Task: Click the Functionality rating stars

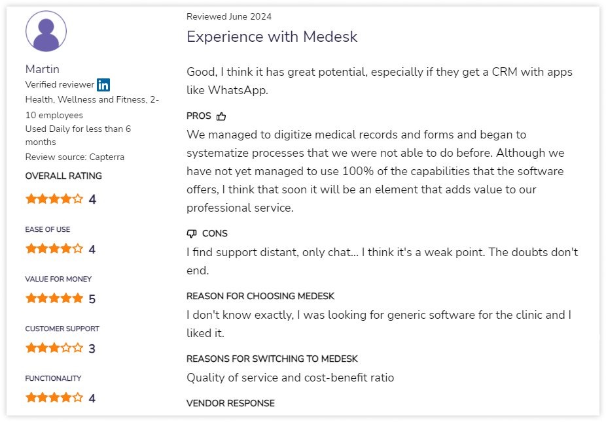Action: tap(54, 398)
